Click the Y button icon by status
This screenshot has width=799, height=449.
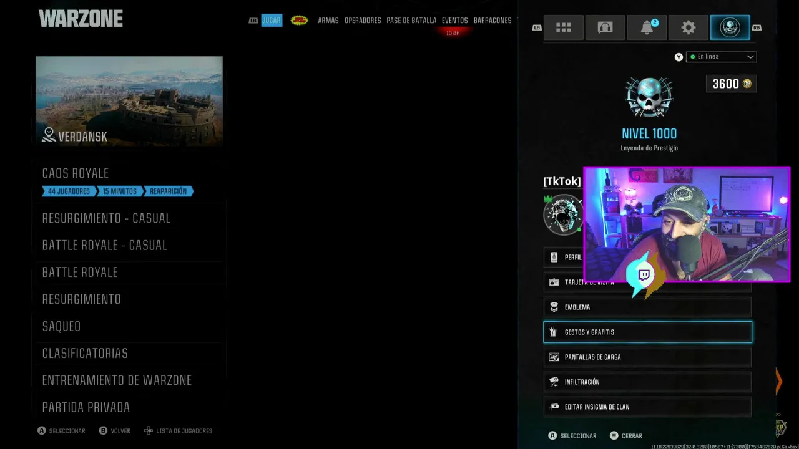(x=679, y=57)
